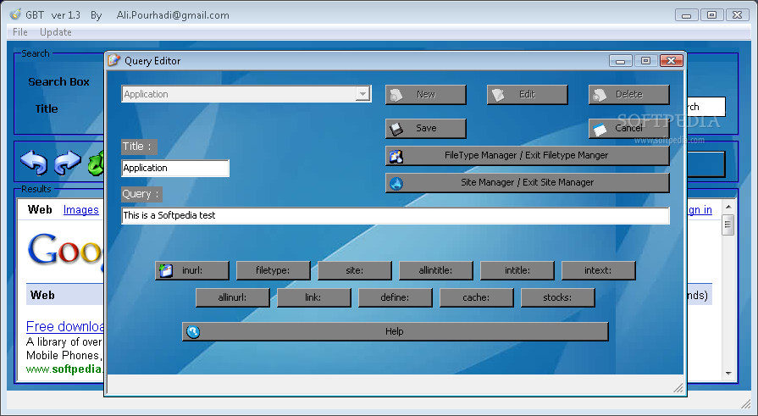Image resolution: width=758 pixels, height=416 pixels.
Task: Click the Query Editor resize grip
Action: click(x=678, y=387)
